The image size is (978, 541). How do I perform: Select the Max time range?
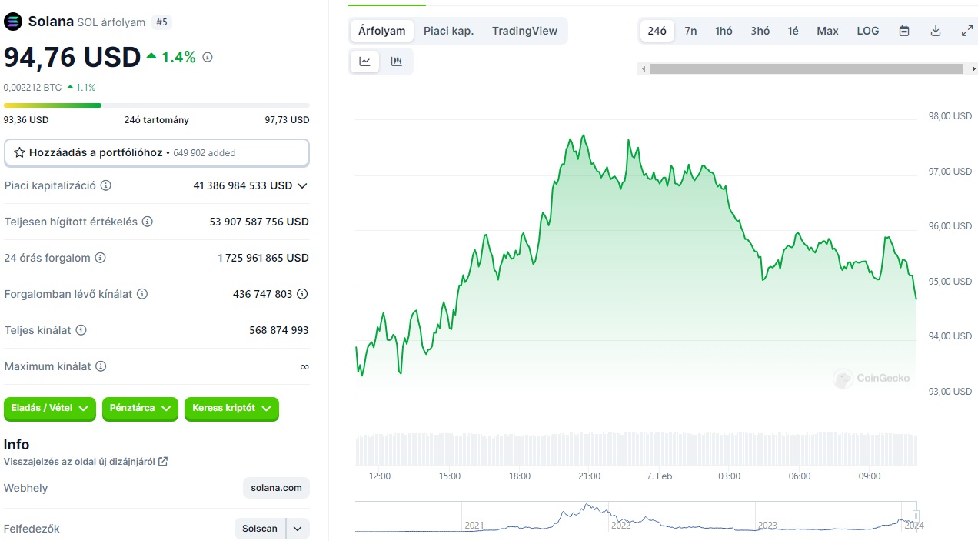(x=827, y=31)
